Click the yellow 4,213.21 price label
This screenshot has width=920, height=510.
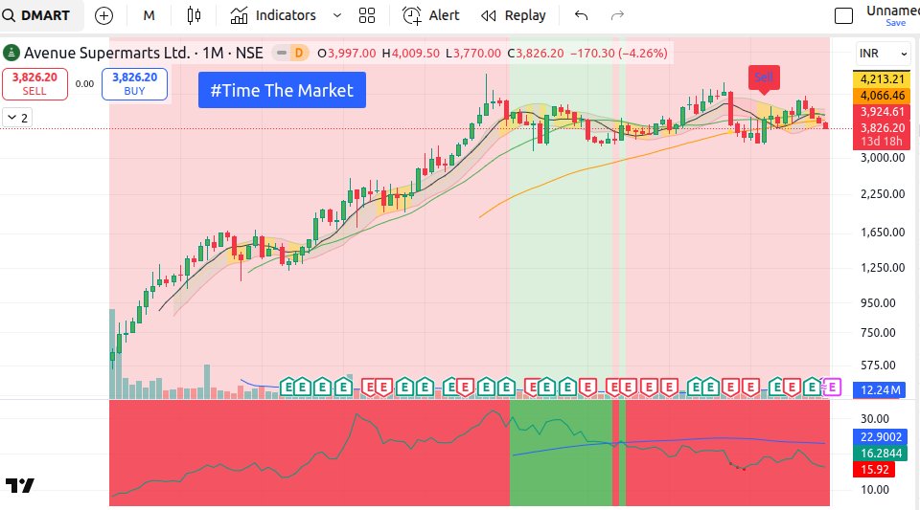coord(882,79)
